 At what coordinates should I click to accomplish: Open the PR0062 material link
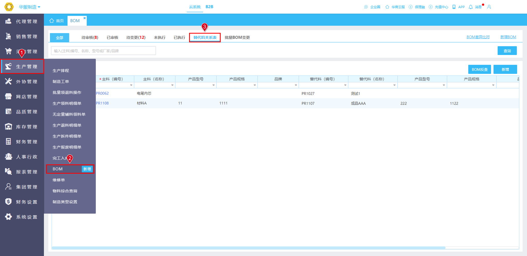click(x=102, y=93)
